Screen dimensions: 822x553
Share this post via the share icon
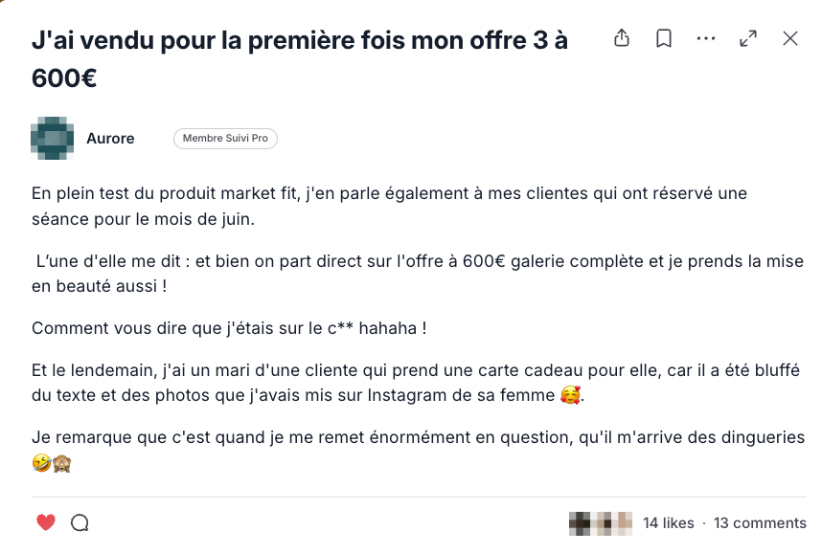click(x=622, y=38)
